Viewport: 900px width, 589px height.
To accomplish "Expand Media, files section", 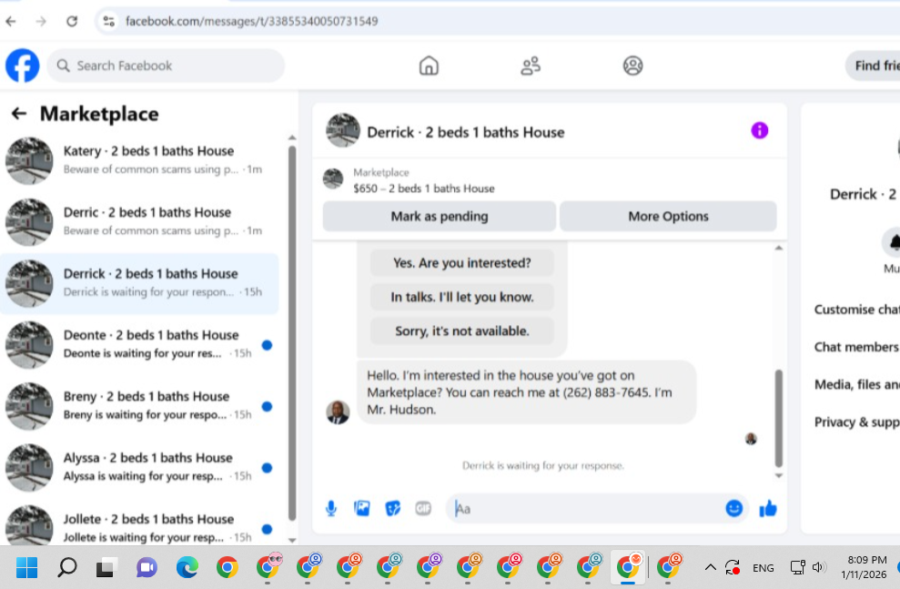I will pyautogui.click(x=857, y=385).
